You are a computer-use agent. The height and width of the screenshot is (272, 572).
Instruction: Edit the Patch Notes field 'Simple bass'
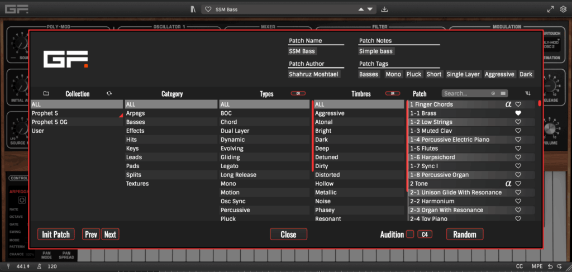pos(376,51)
